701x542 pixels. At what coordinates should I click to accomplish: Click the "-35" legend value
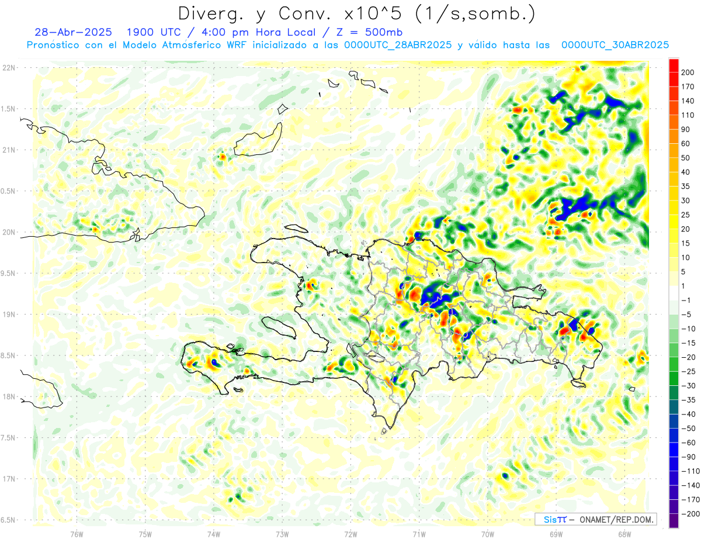click(688, 400)
